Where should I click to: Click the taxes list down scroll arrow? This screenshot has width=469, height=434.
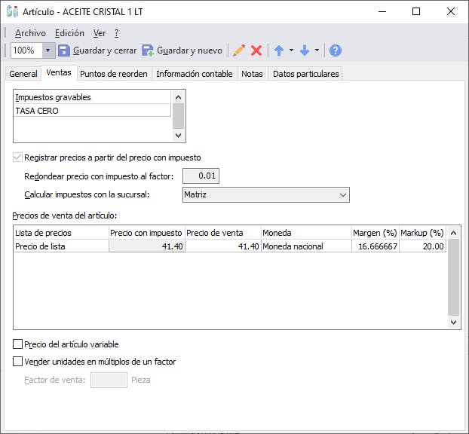(178, 136)
